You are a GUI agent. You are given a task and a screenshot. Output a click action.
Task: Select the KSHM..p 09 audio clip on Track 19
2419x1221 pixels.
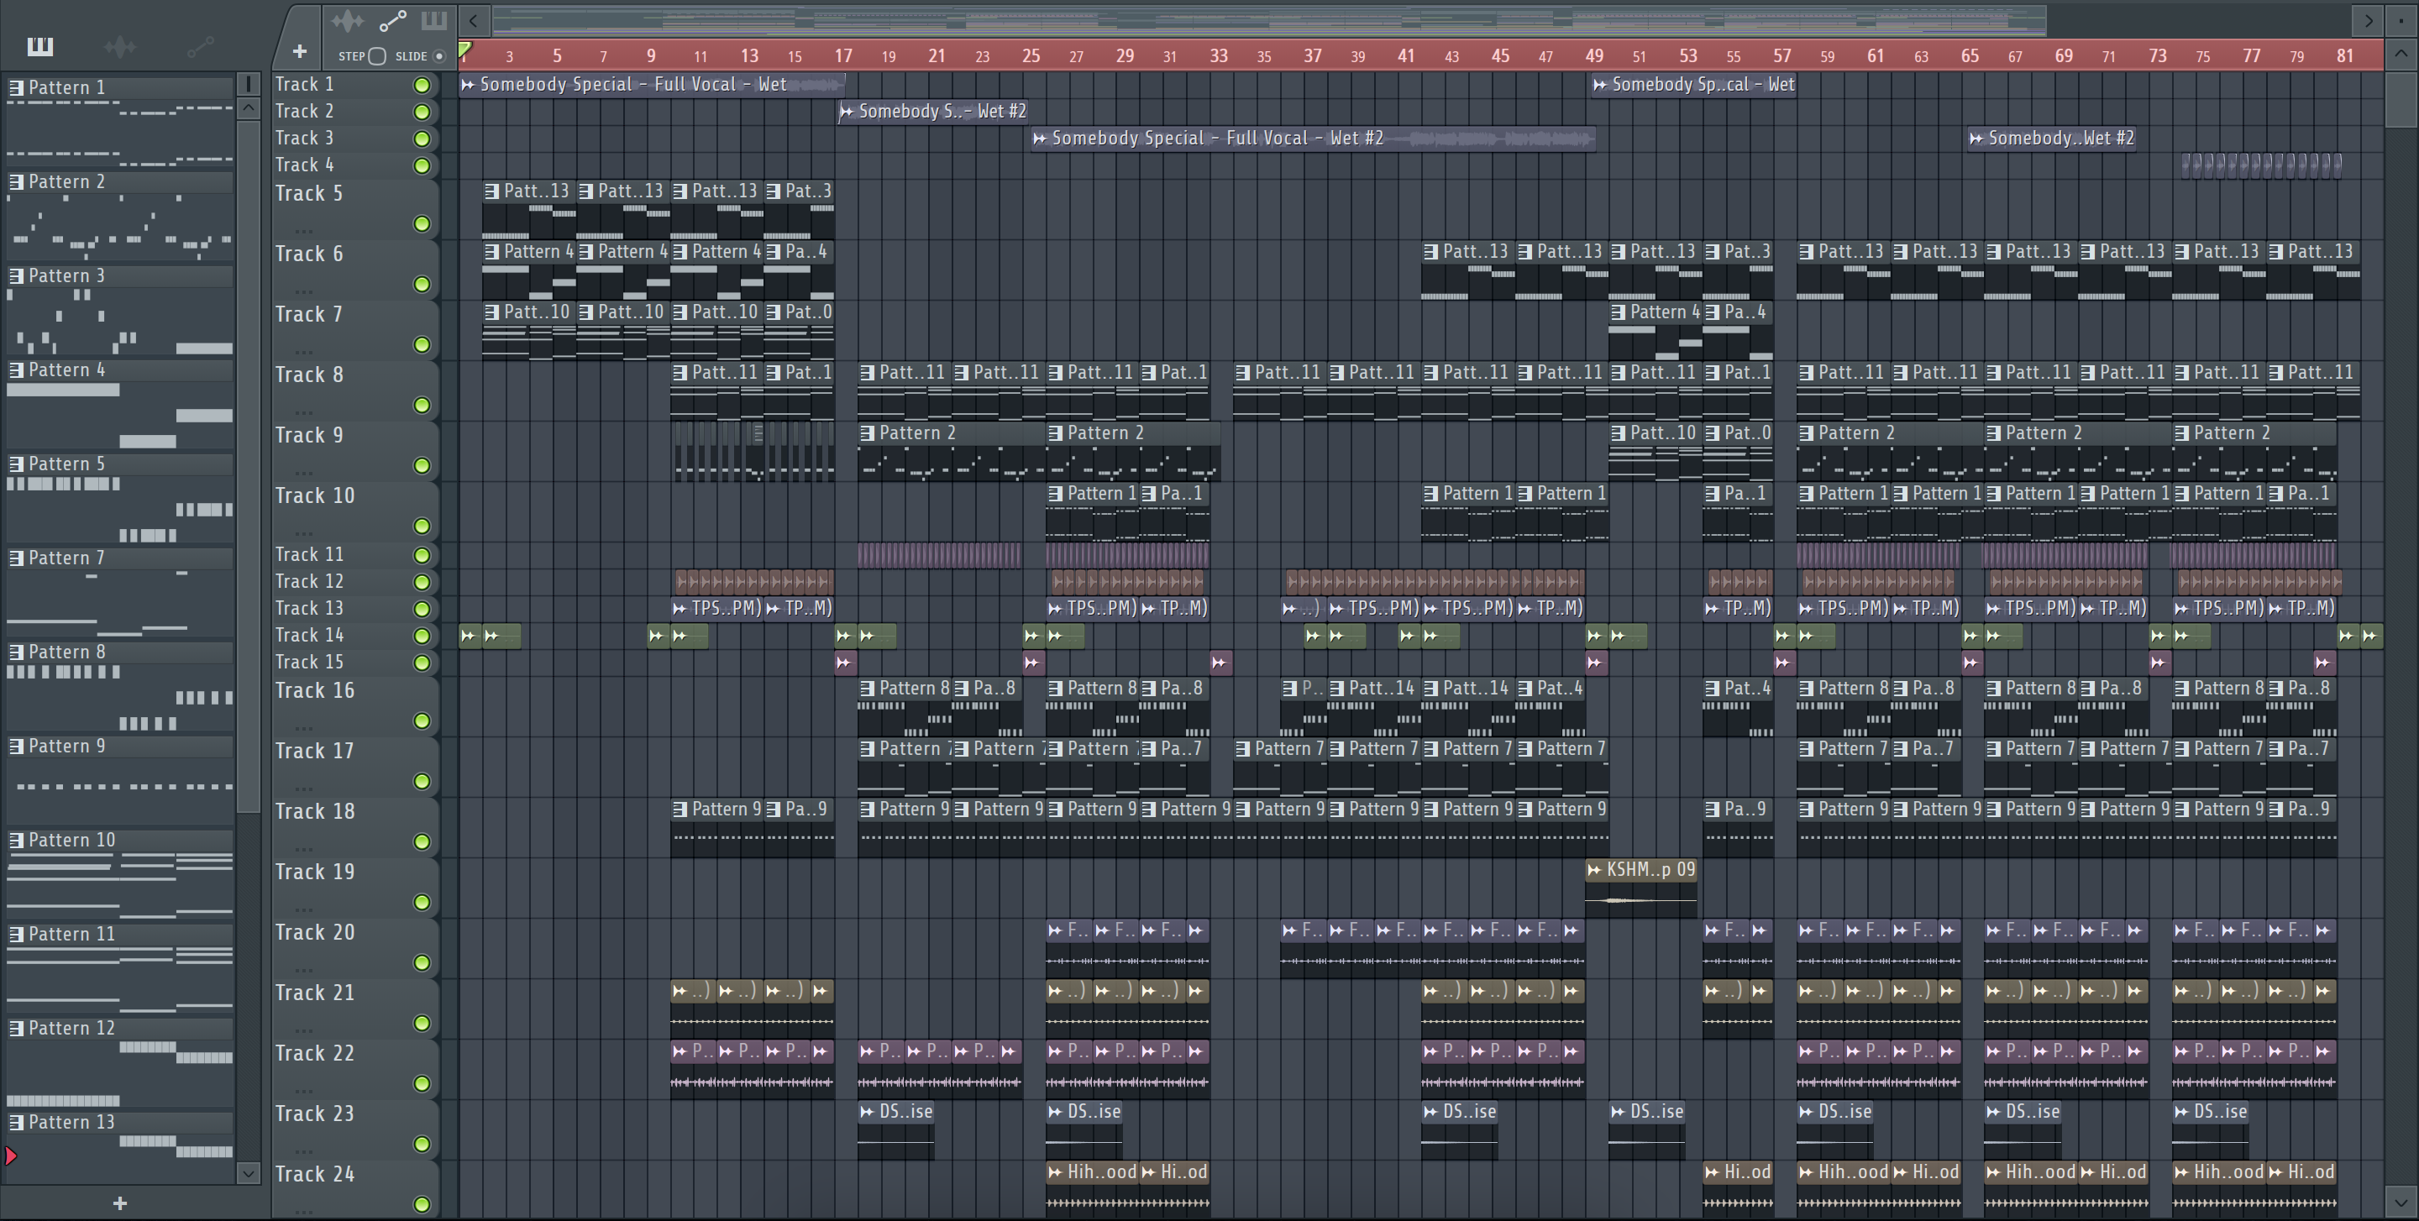(1641, 887)
